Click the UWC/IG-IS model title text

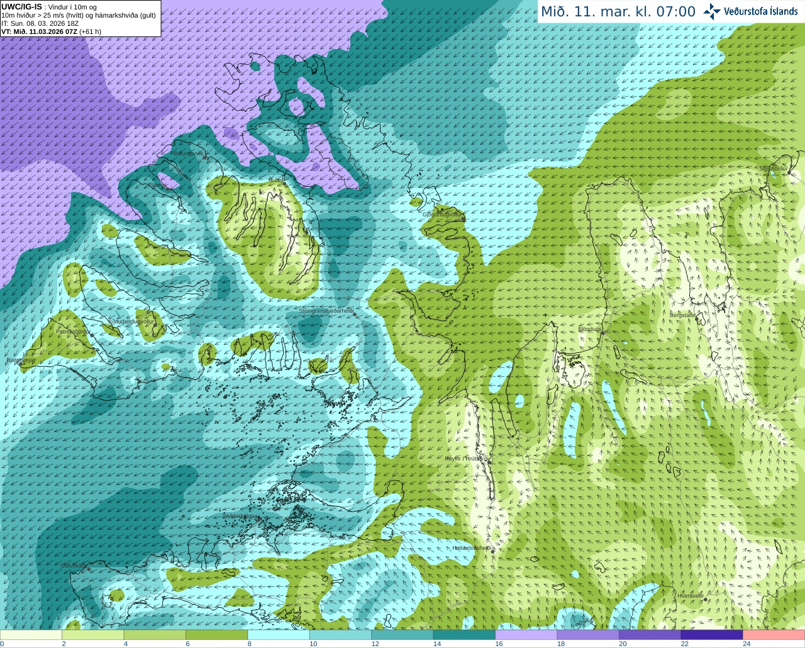(x=22, y=6)
